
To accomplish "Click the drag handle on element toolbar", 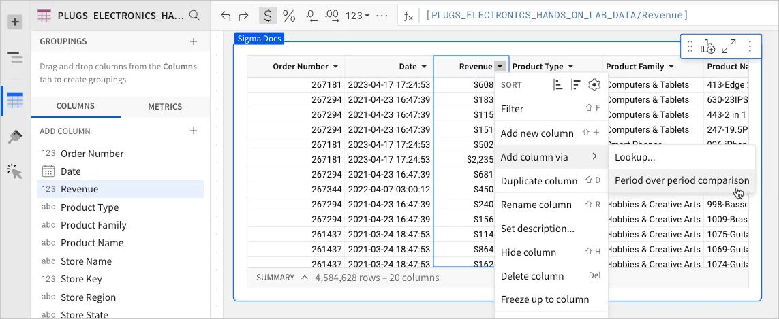I will 690,47.
